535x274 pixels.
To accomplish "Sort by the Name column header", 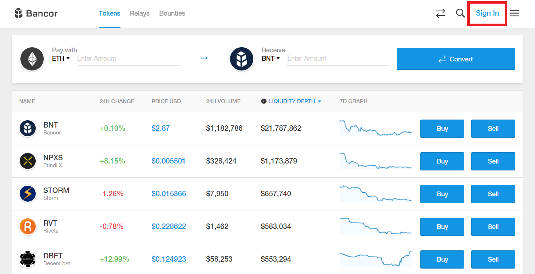I will coord(27,101).
